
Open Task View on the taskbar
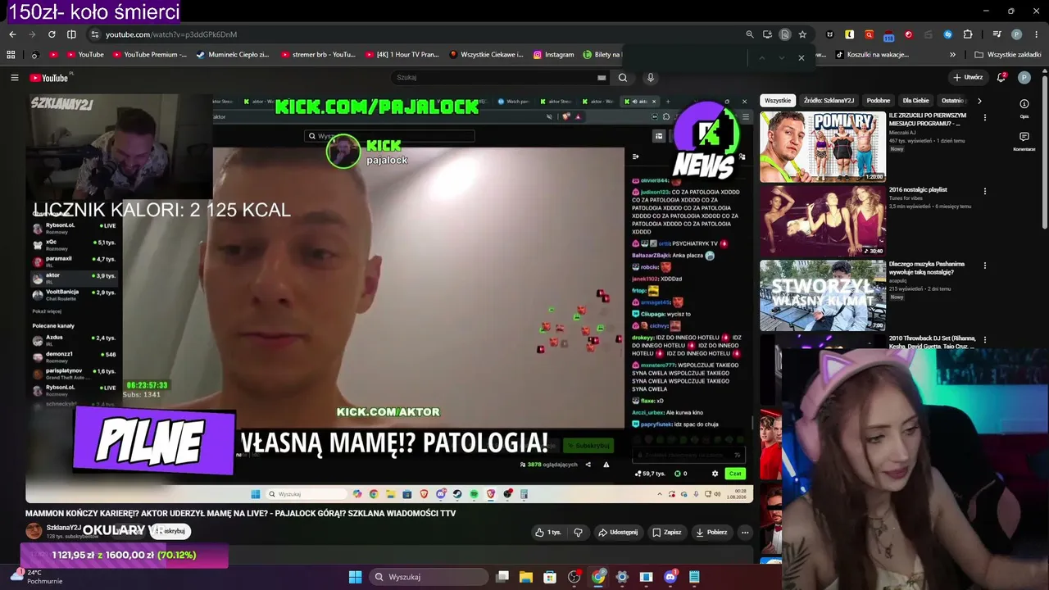tap(502, 577)
